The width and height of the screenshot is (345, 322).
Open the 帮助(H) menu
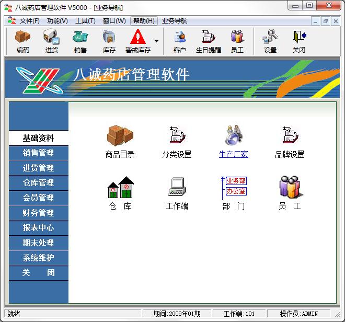pos(144,21)
